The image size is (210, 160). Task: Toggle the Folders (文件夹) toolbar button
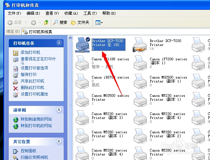[80, 22]
